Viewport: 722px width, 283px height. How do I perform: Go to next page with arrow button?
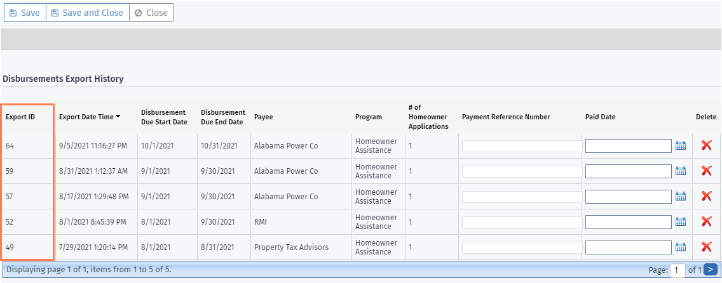(x=711, y=270)
